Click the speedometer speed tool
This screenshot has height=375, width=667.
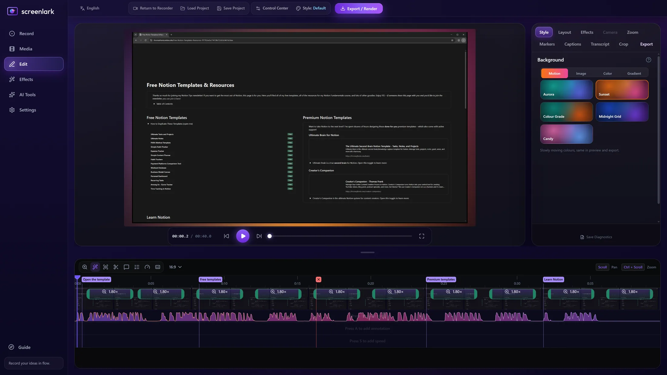(x=147, y=267)
